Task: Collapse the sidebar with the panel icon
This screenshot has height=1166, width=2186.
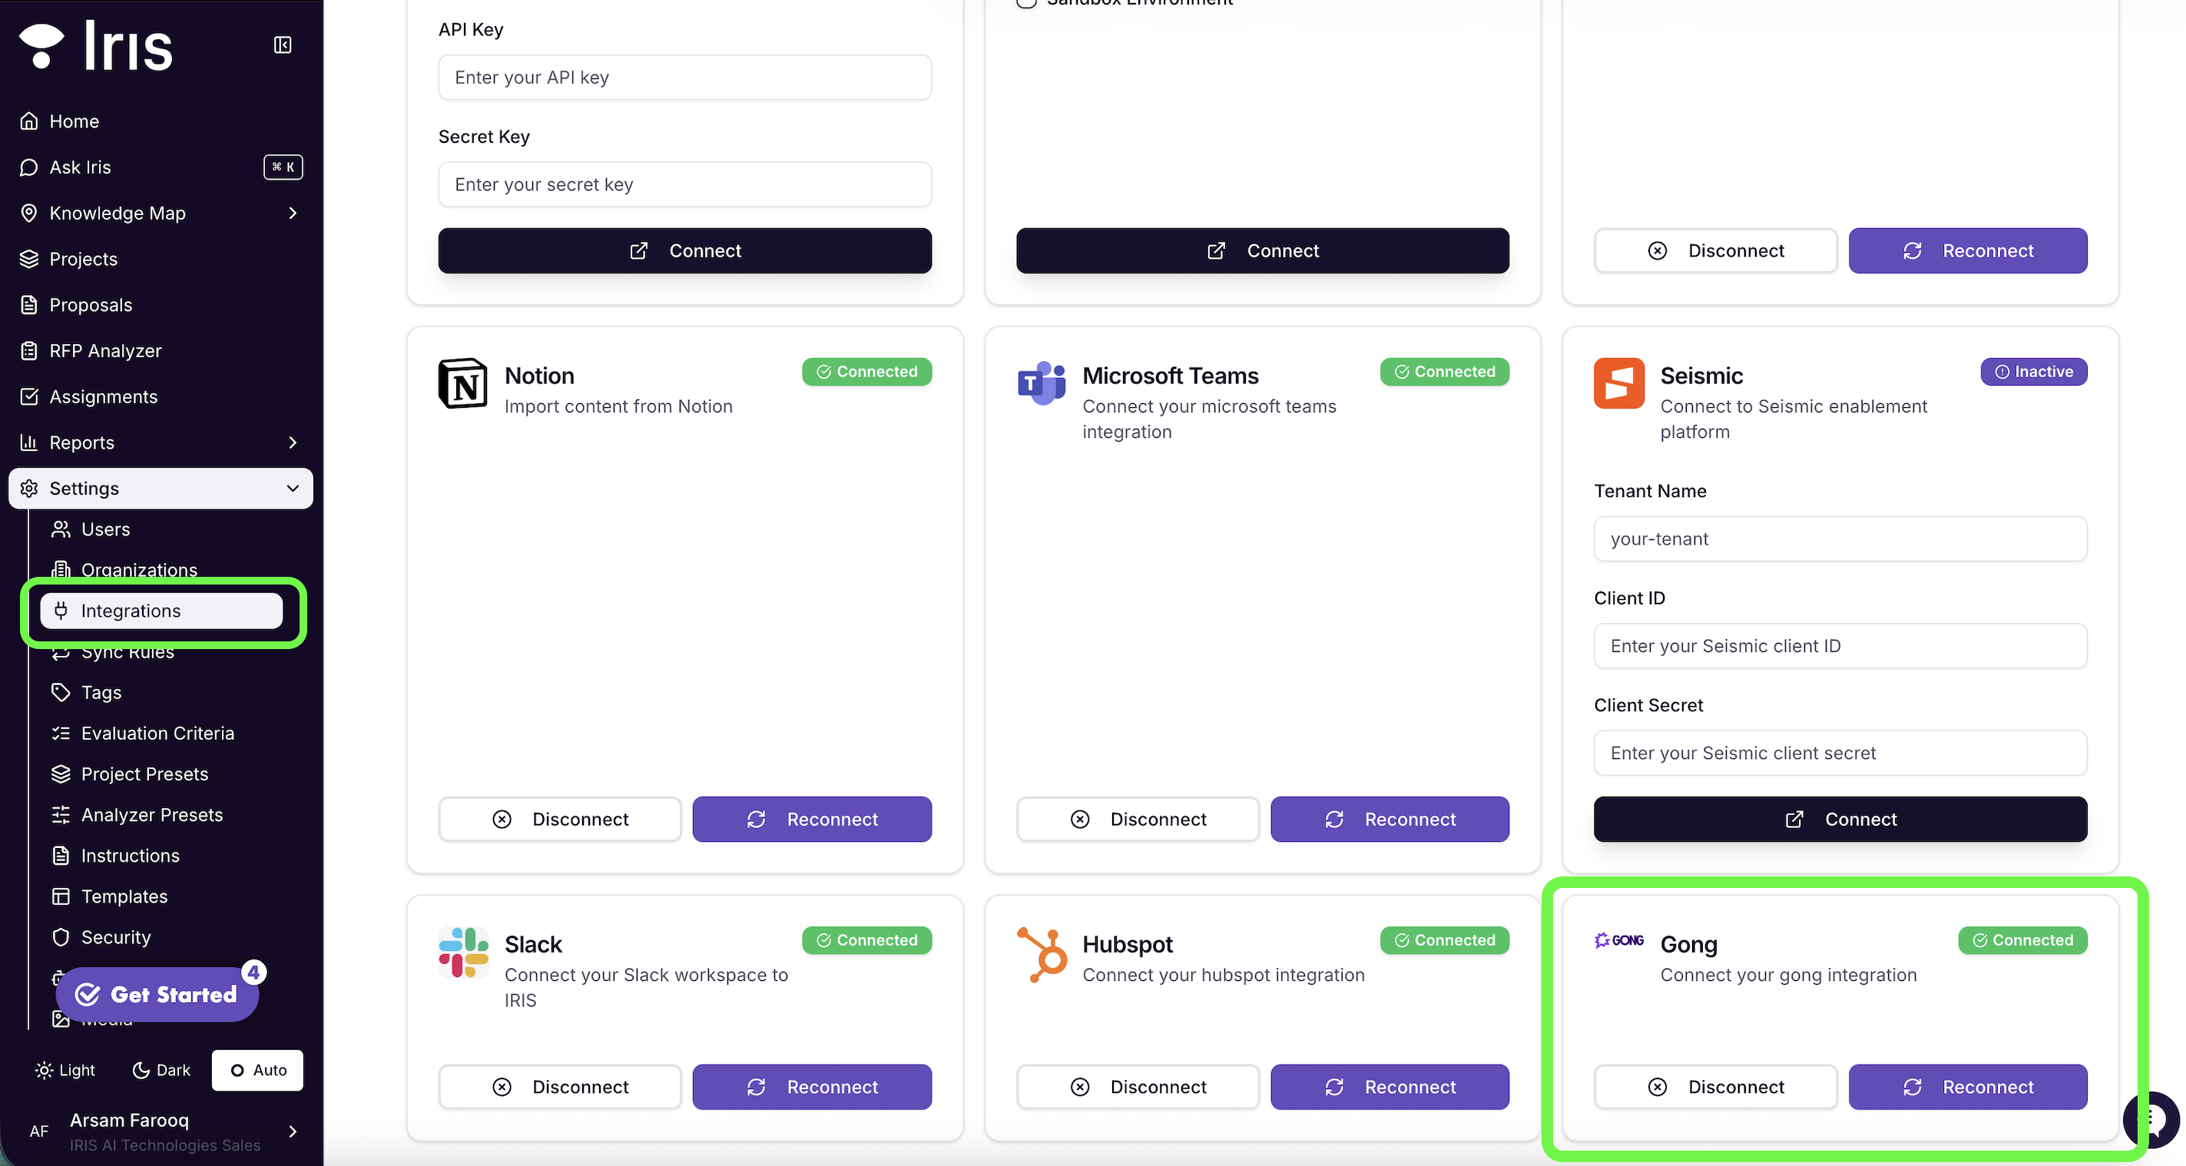Action: [x=283, y=45]
